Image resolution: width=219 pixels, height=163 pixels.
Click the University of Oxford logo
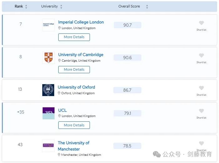coord(48,90)
